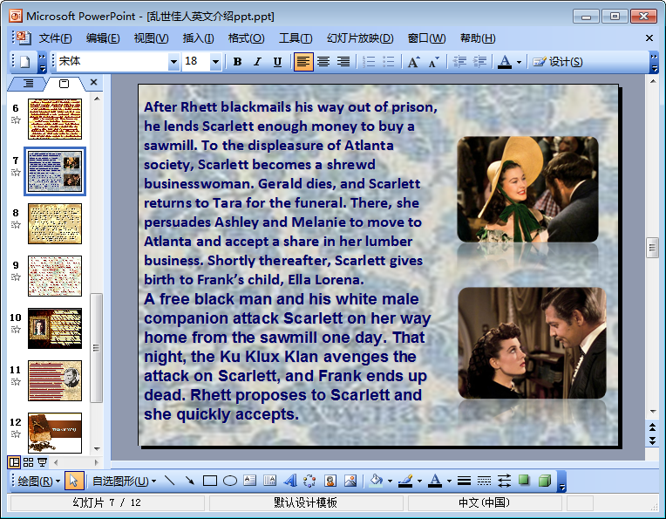
Task: Select the Line drawing tool
Action: click(169, 481)
